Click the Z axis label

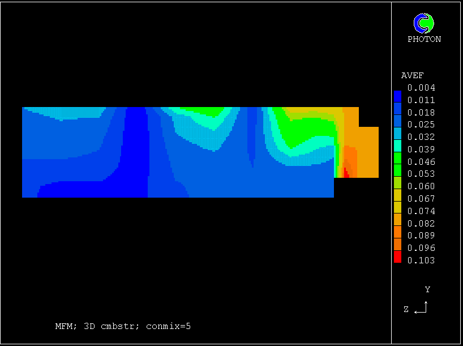(406, 309)
